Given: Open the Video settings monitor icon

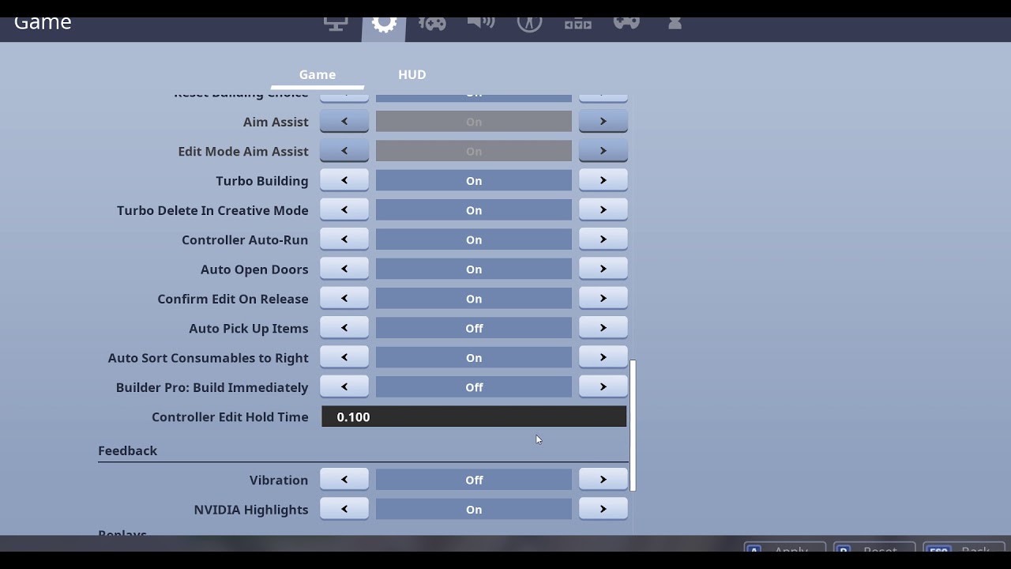Looking at the screenshot, I should pyautogui.click(x=336, y=23).
